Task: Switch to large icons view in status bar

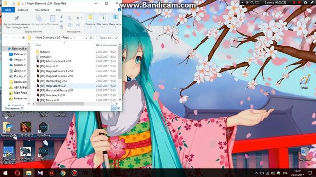Action: (118, 108)
